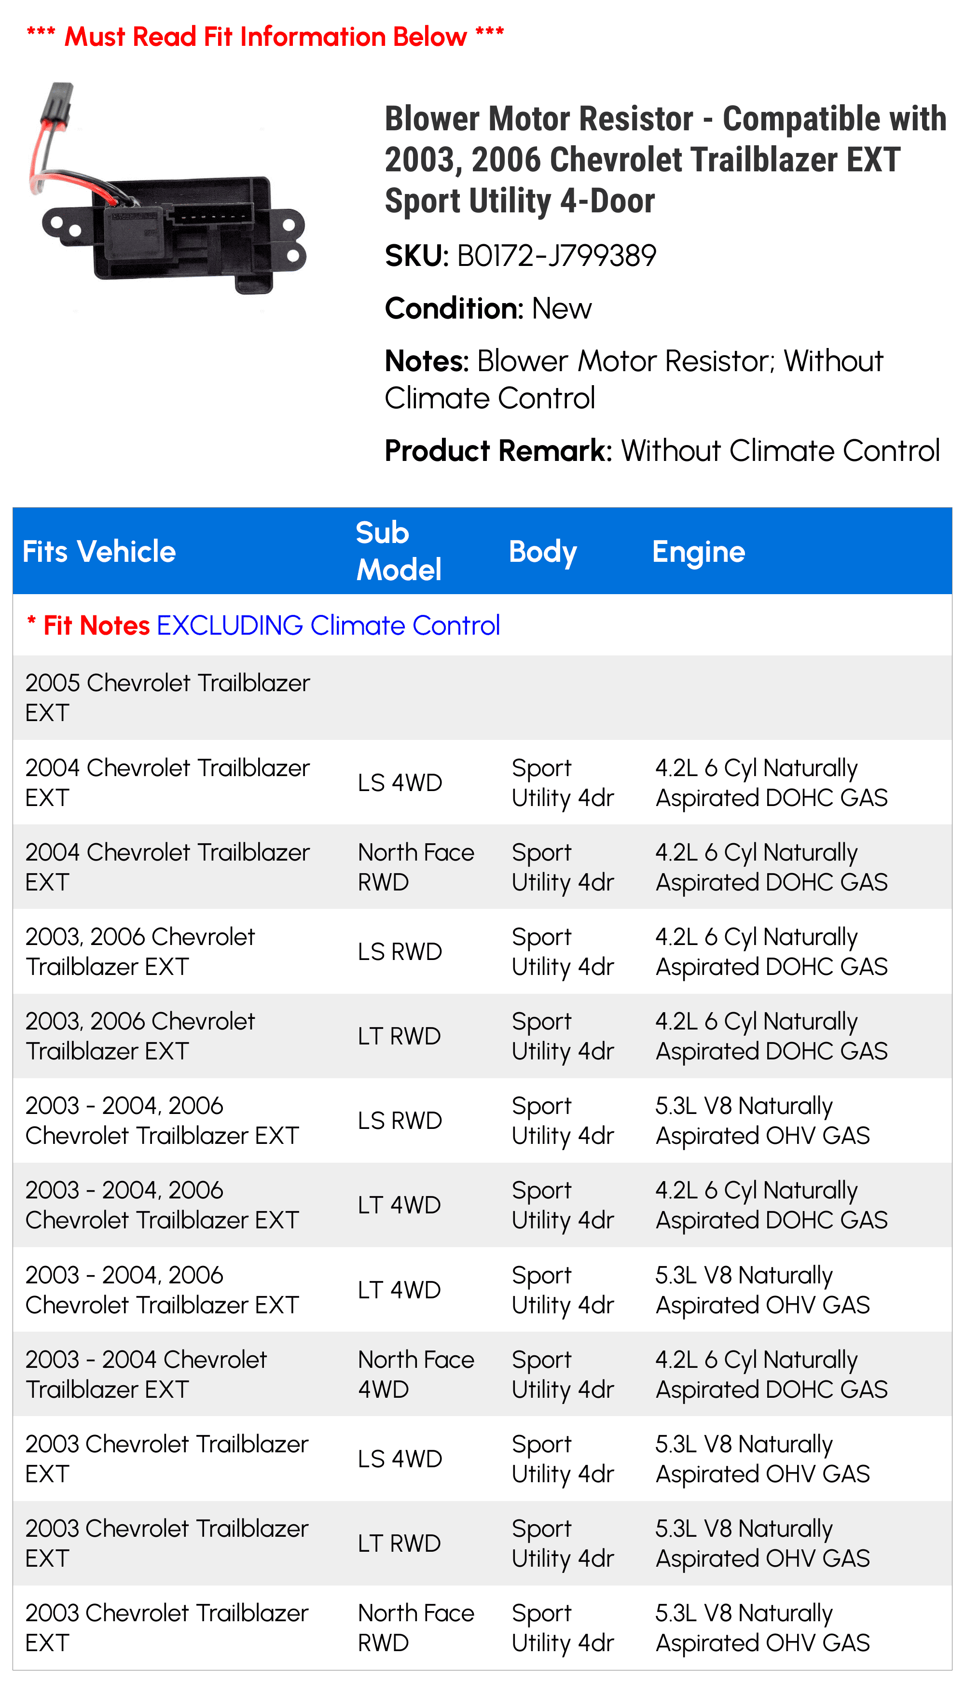Image resolution: width=965 pixels, height=1683 pixels.
Task: Select the 2005 Chevrolet Trailblazer EXT row
Action: point(482,698)
